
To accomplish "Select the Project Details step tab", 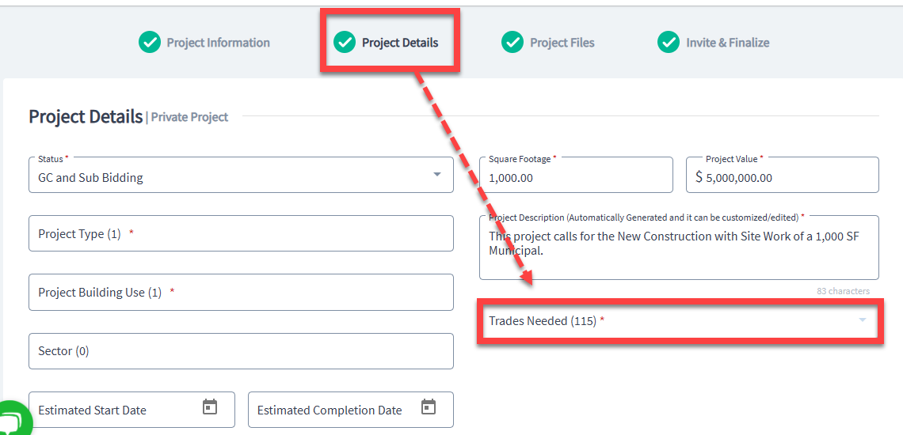I will 400,43.
